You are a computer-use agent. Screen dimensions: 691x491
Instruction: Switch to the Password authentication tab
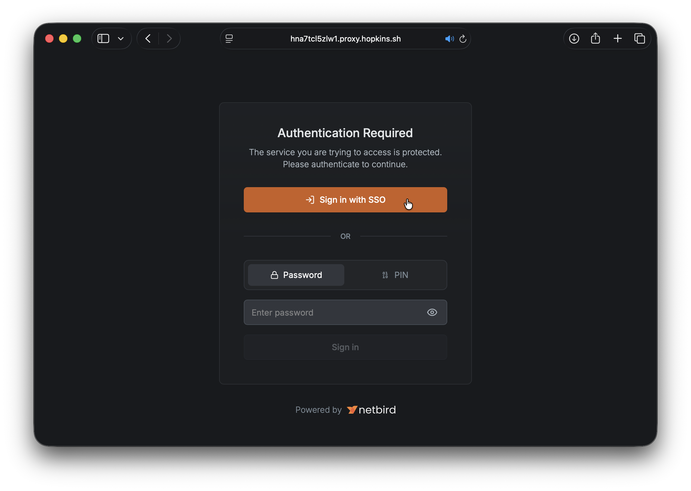click(x=296, y=275)
